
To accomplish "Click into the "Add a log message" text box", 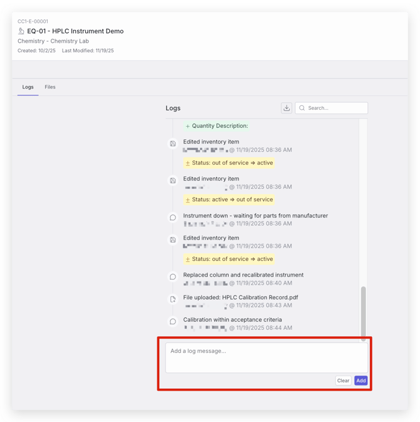I will [266, 357].
